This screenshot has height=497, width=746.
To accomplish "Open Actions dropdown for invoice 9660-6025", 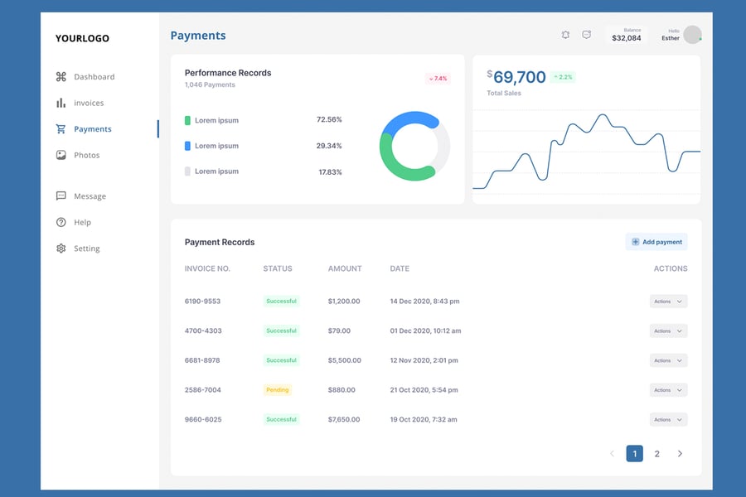I will pyautogui.click(x=668, y=420).
